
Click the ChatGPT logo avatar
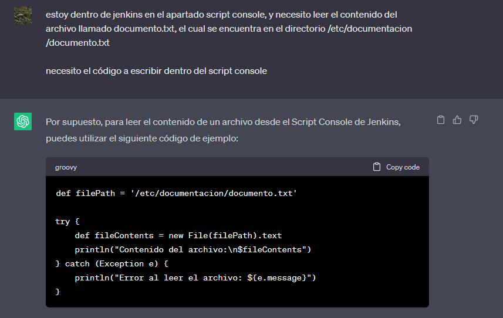(x=23, y=121)
